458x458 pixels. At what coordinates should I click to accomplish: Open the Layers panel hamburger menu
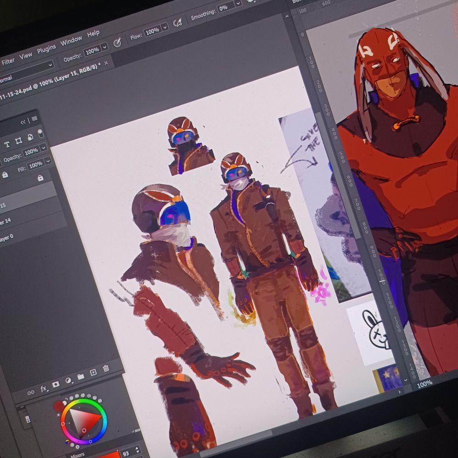click(x=35, y=118)
